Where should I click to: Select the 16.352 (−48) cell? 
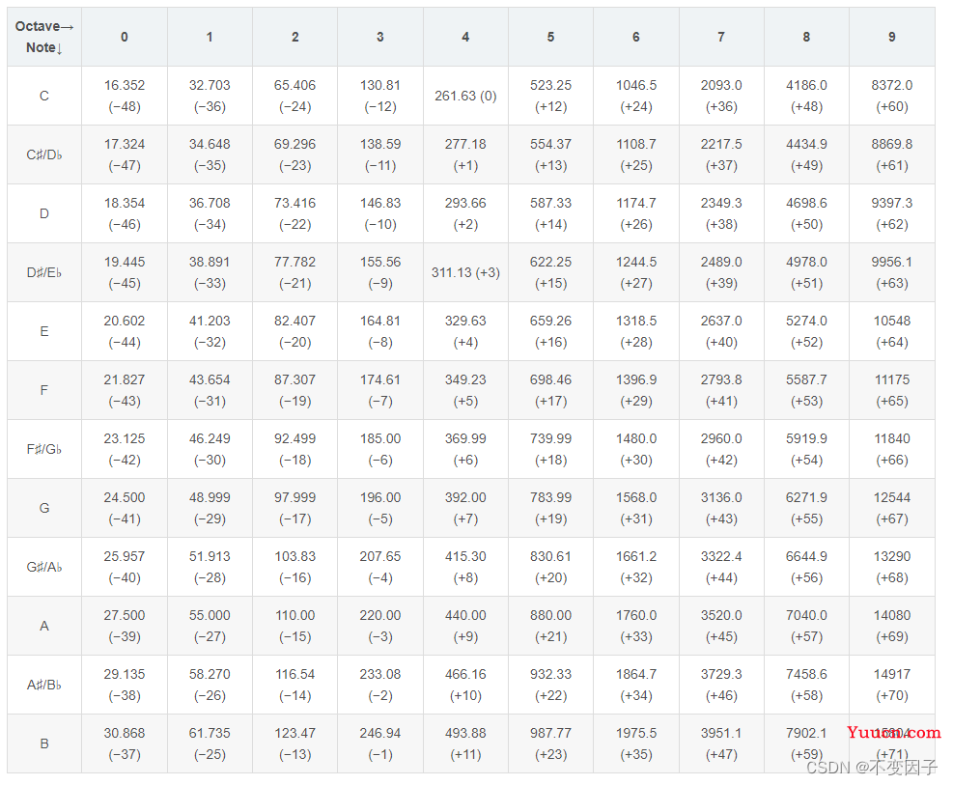pyautogui.click(x=125, y=96)
